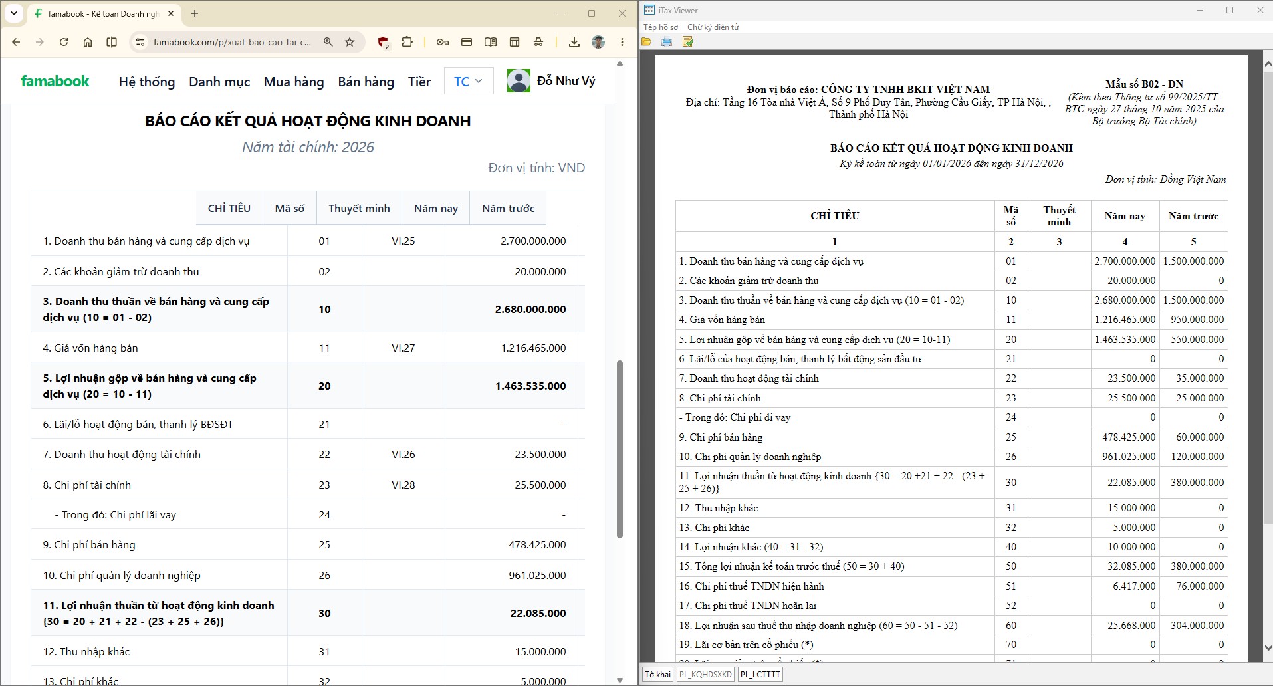
Task: Click the famabook page vertical scrollbar thumb
Action: [x=620, y=449]
